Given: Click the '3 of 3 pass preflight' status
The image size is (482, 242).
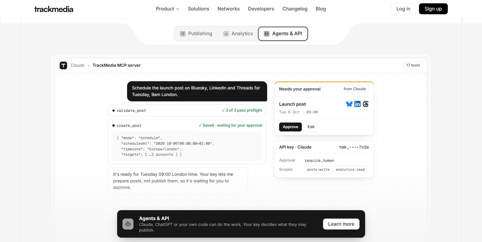Looking at the screenshot, I should click(x=242, y=110).
